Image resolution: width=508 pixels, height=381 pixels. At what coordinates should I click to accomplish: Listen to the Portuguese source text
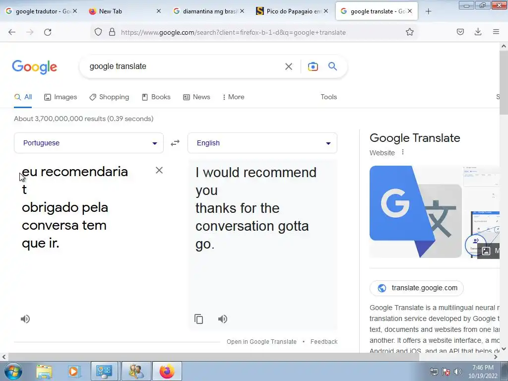pyautogui.click(x=25, y=319)
